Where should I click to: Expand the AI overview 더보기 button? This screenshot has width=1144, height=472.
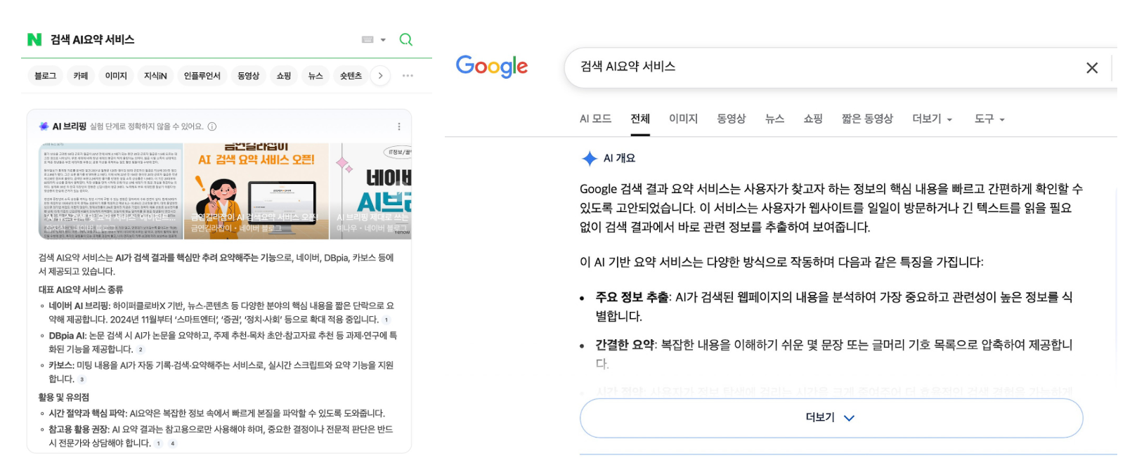coord(831,418)
